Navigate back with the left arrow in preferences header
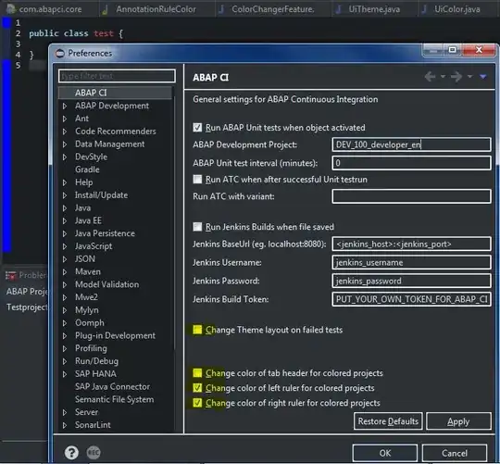The width and height of the screenshot is (500, 464). coord(430,77)
